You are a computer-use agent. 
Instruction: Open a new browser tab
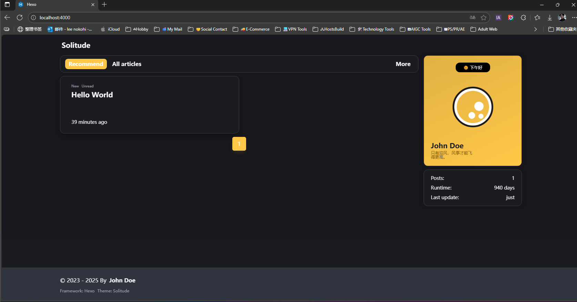point(104,4)
